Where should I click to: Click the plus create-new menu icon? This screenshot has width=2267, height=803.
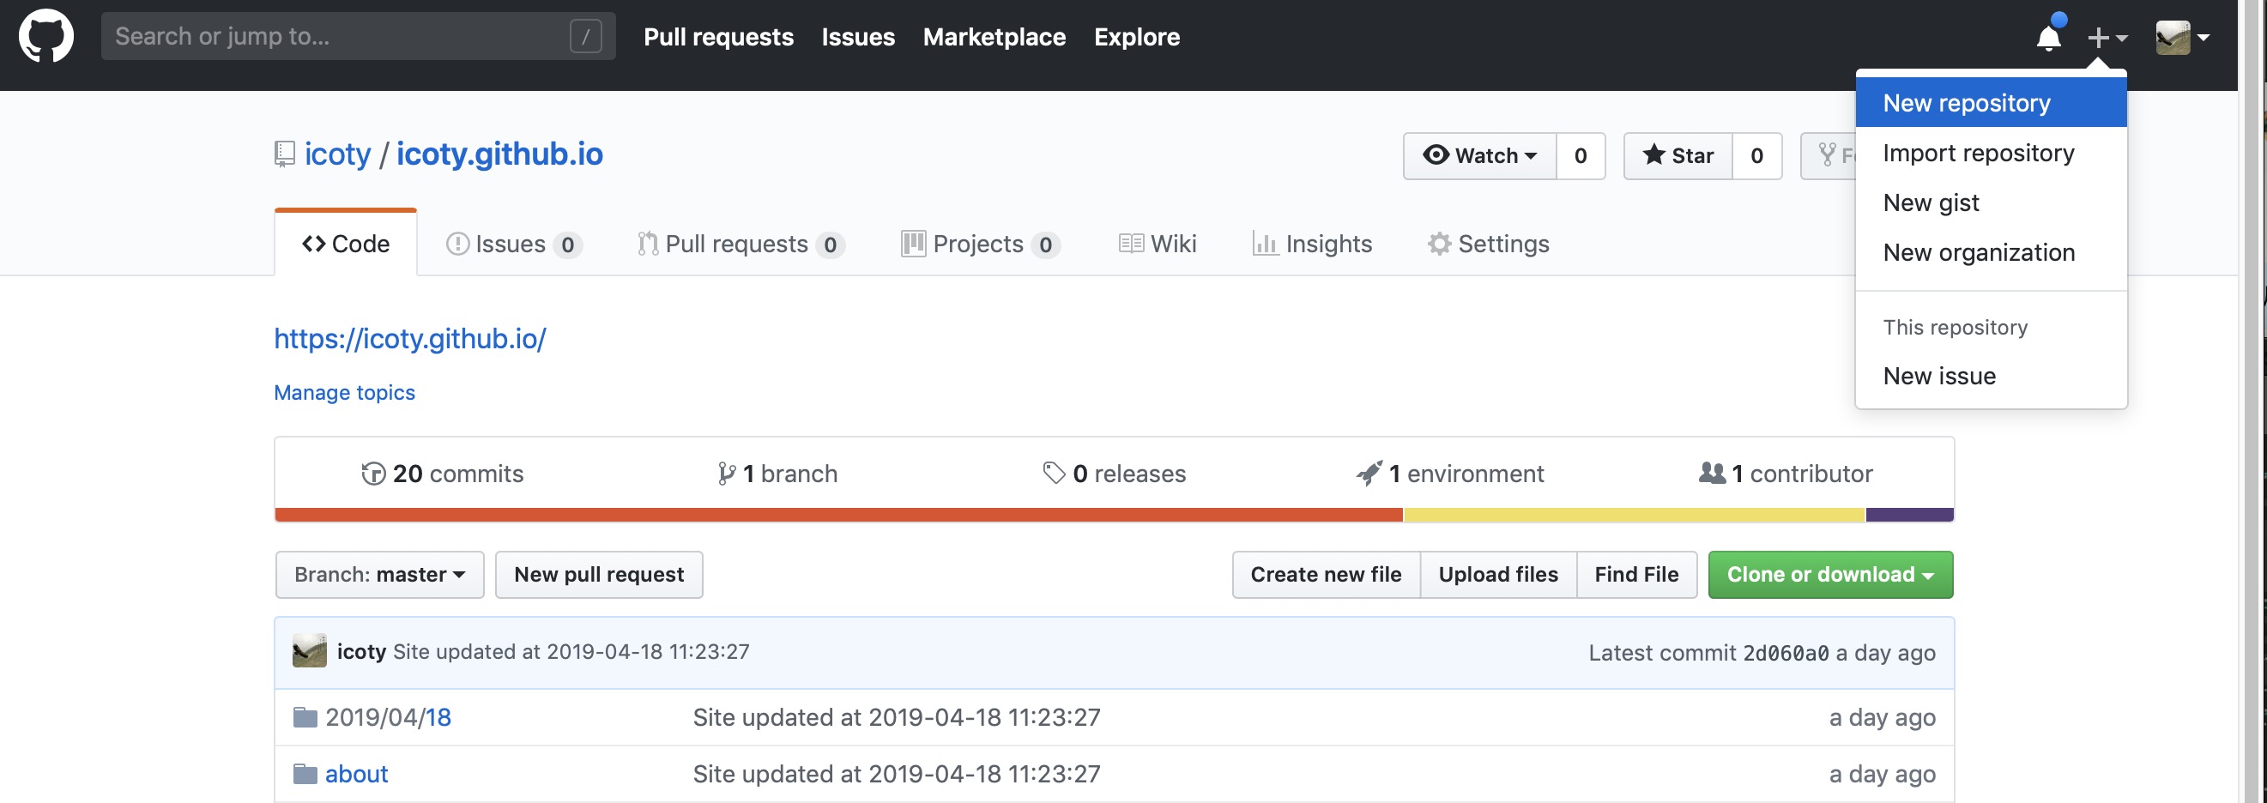pos(2106,37)
